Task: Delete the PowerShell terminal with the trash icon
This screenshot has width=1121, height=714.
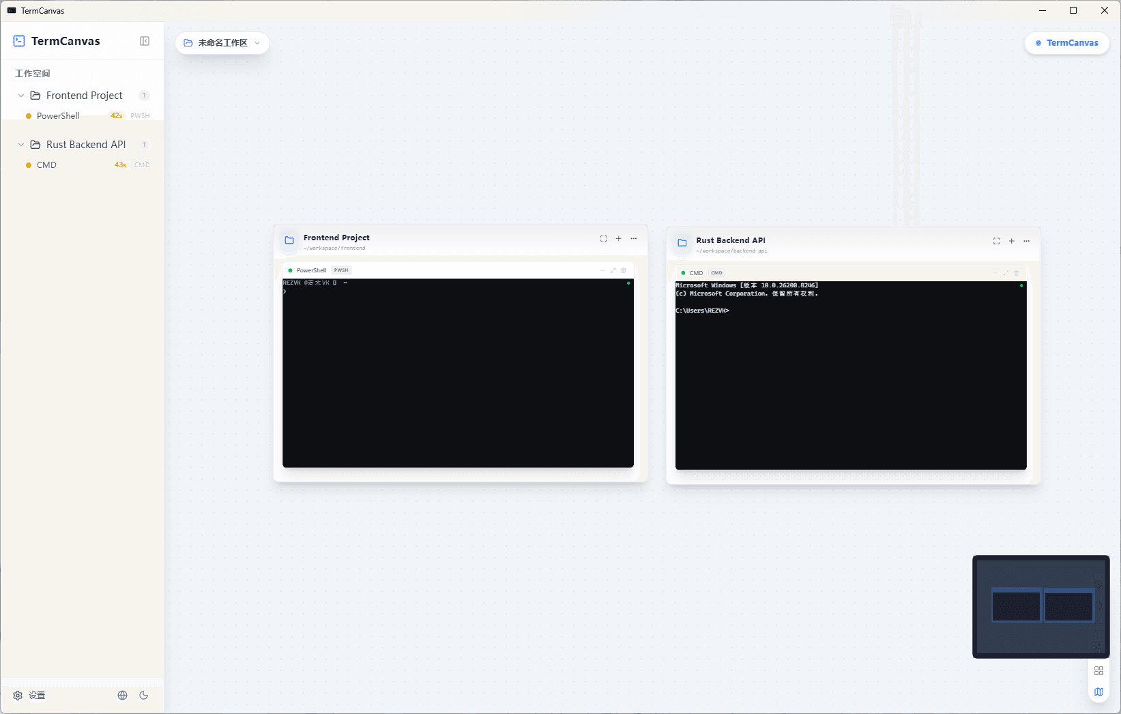Action: [623, 270]
